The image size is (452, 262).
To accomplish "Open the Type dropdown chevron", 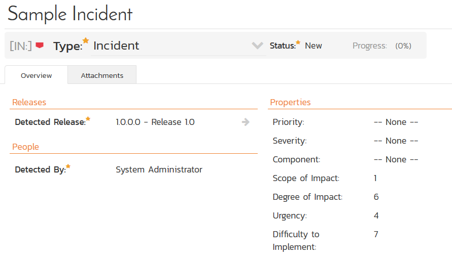I will (x=257, y=46).
